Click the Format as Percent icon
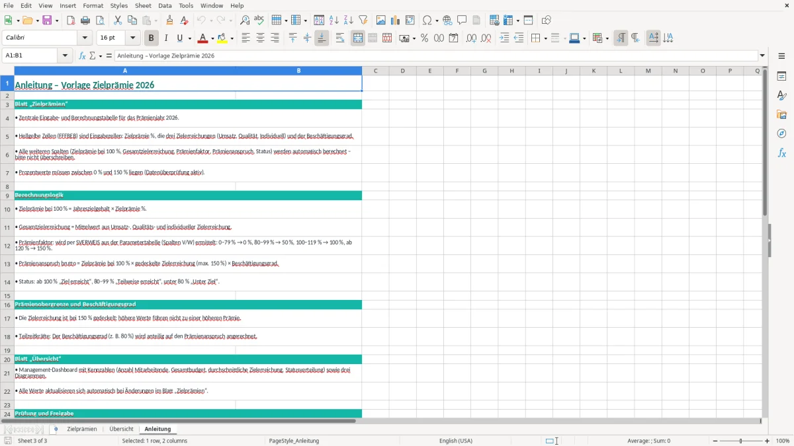Image resolution: width=794 pixels, height=446 pixels. 424,38
